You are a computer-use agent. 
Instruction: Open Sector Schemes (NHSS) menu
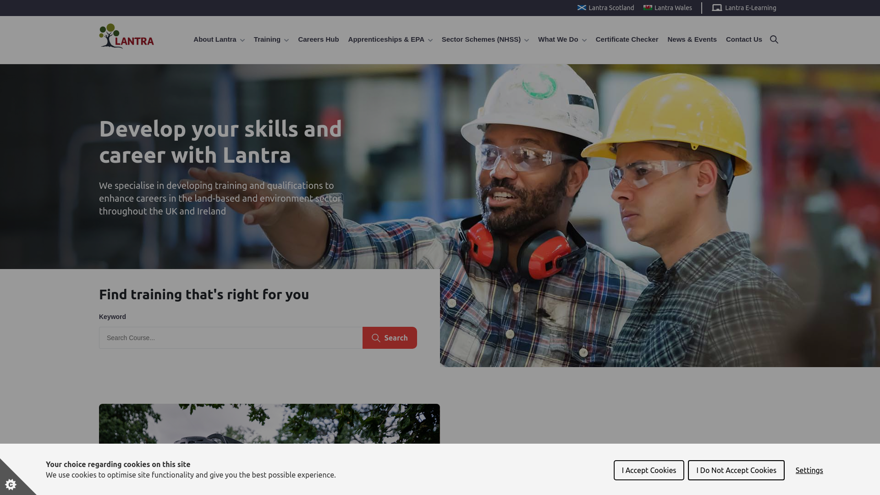click(x=481, y=39)
